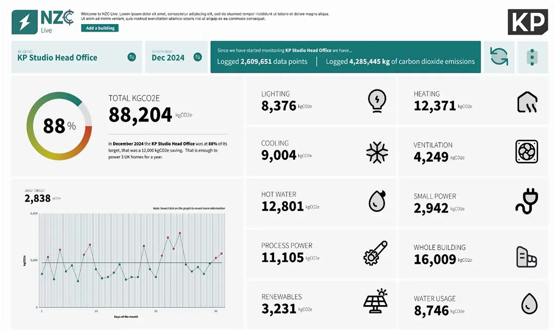Viewport: 554px width, 332px height.
Task: Click the refresh data icon
Action: 499,57
